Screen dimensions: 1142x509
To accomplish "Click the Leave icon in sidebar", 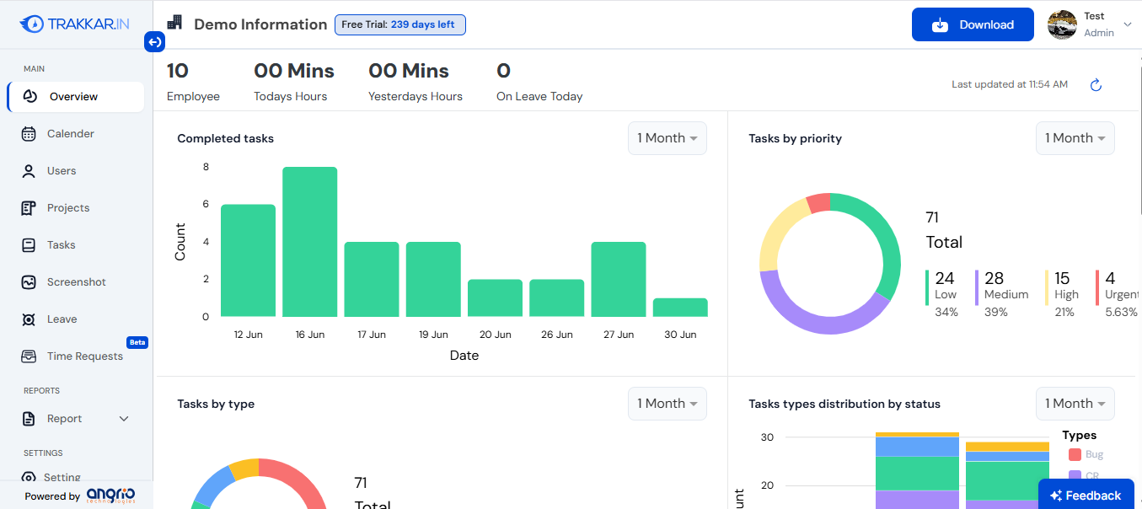I will [29, 319].
